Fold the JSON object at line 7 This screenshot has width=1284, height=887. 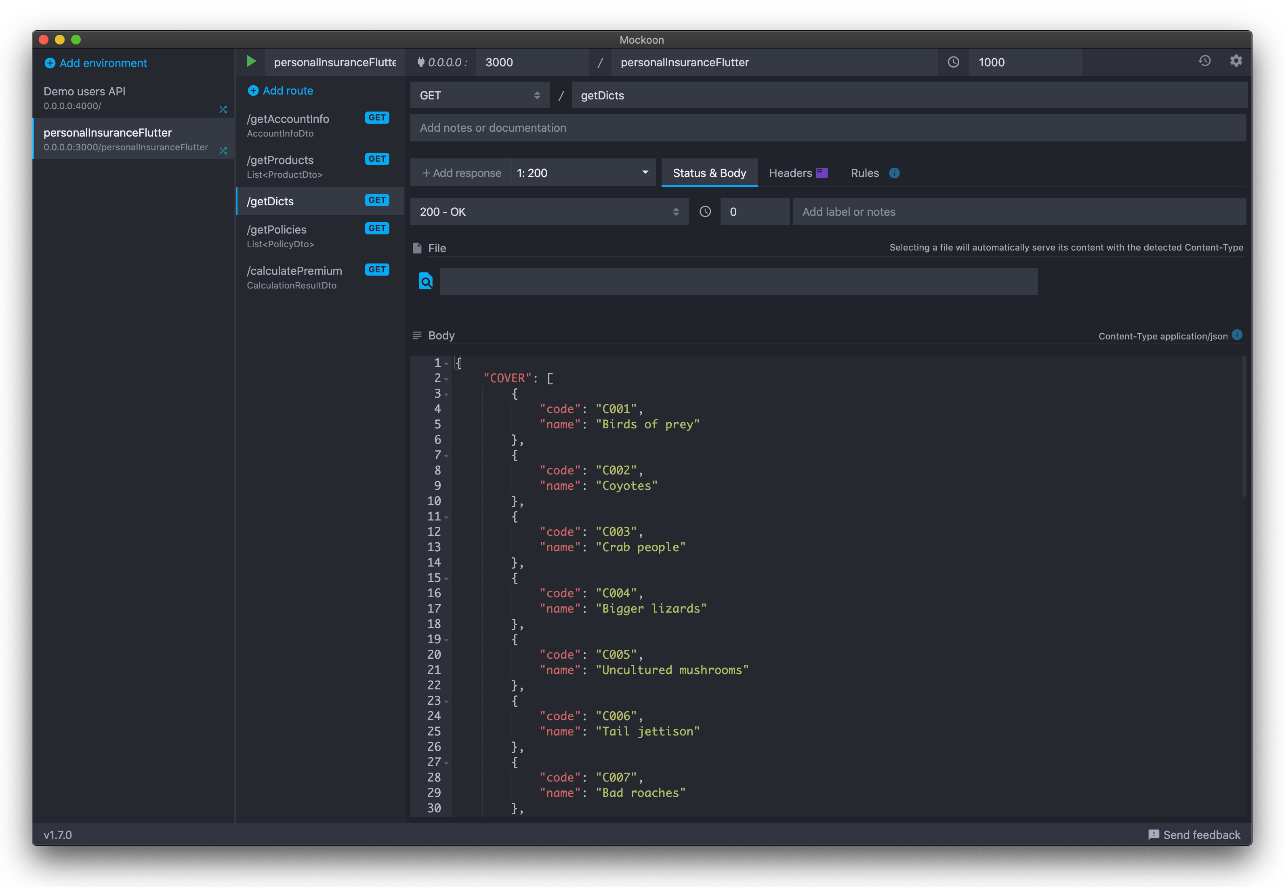(447, 456)
